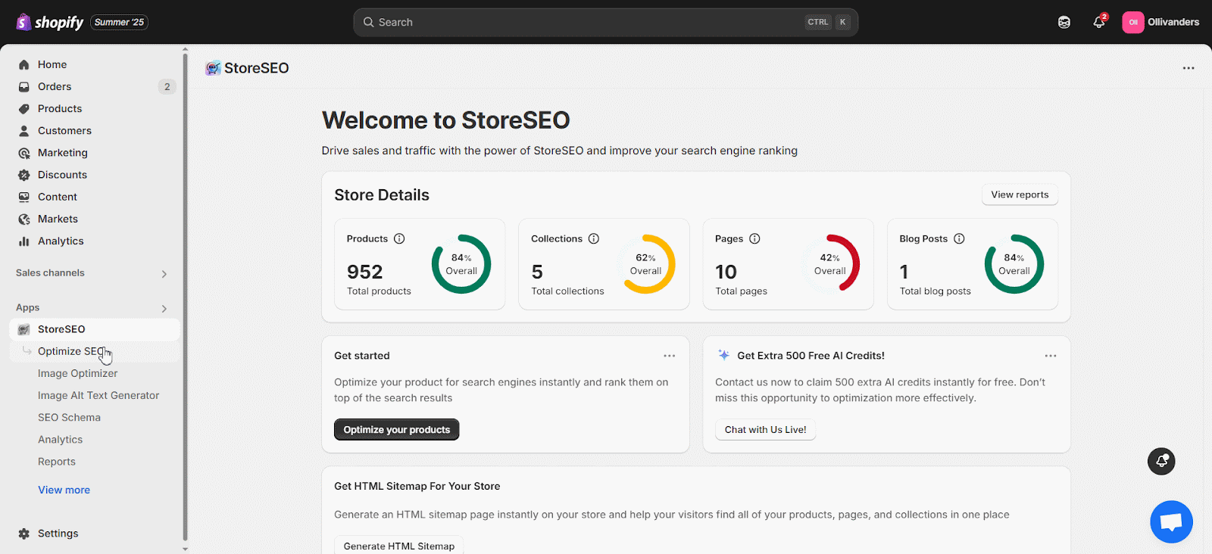Open the notifications bell with badge
This screenshot has width=1212, height=554.
(1099, 22)
